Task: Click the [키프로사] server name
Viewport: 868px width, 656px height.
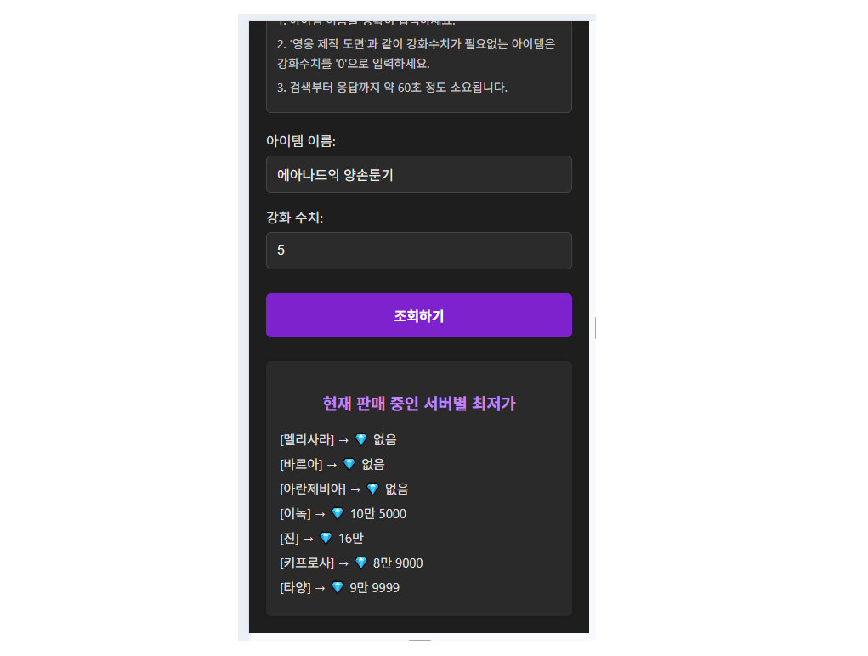Action: [307, 563]
